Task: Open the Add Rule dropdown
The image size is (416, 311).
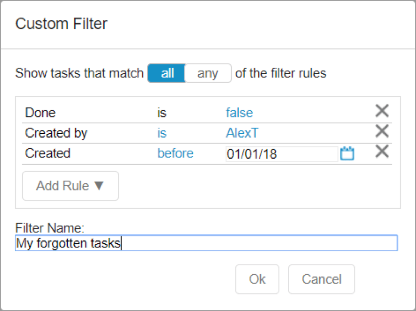Action: (x=70, y=186)
